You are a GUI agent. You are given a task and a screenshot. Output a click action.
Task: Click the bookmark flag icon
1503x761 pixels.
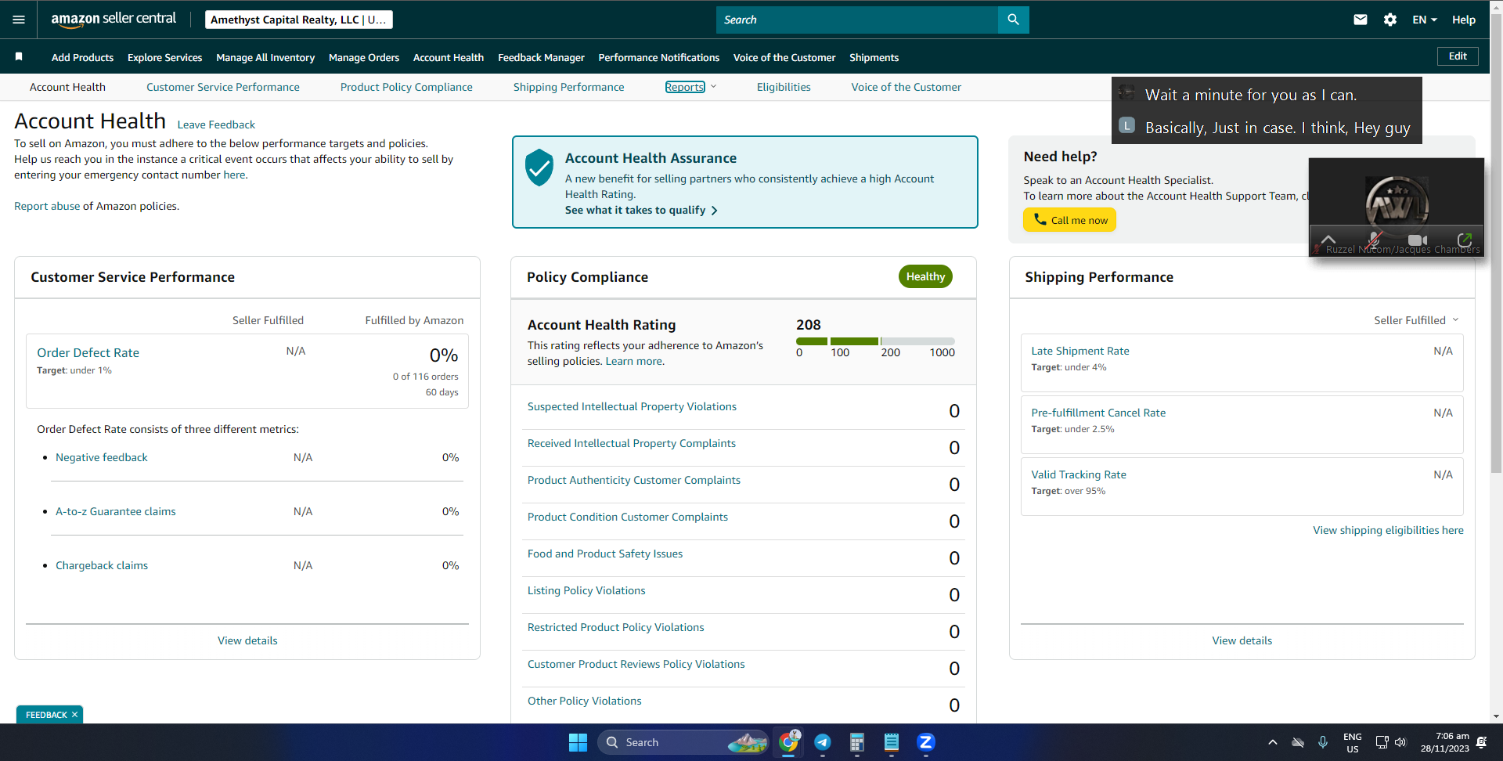pyautogui.click(x=19, y=56)
